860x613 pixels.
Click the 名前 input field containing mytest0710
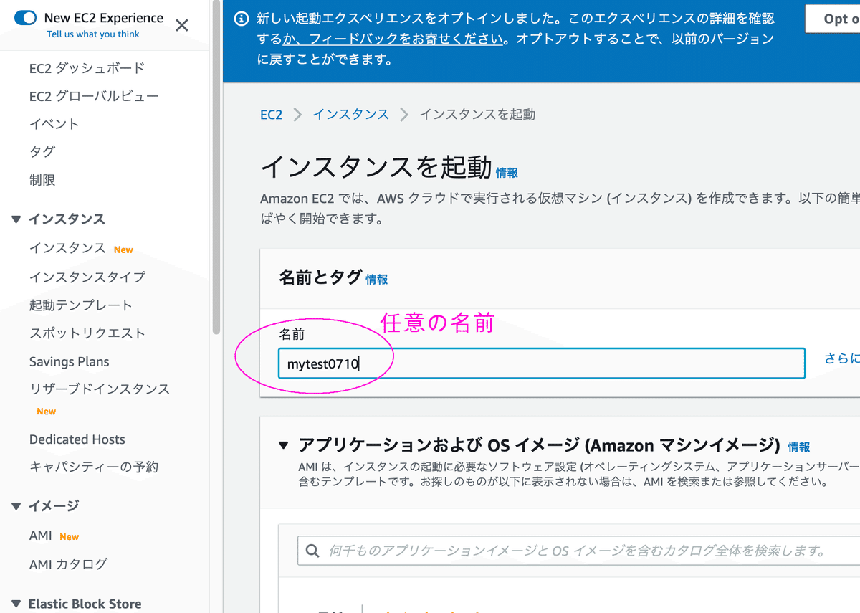542,363
